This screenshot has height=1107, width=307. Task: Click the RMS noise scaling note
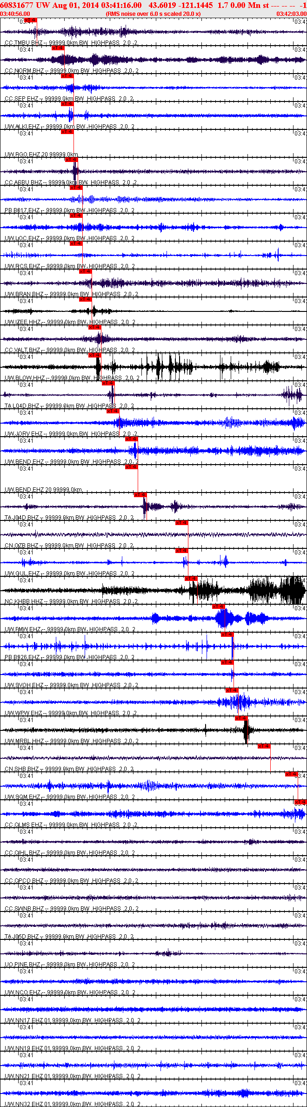click(153, 14)
